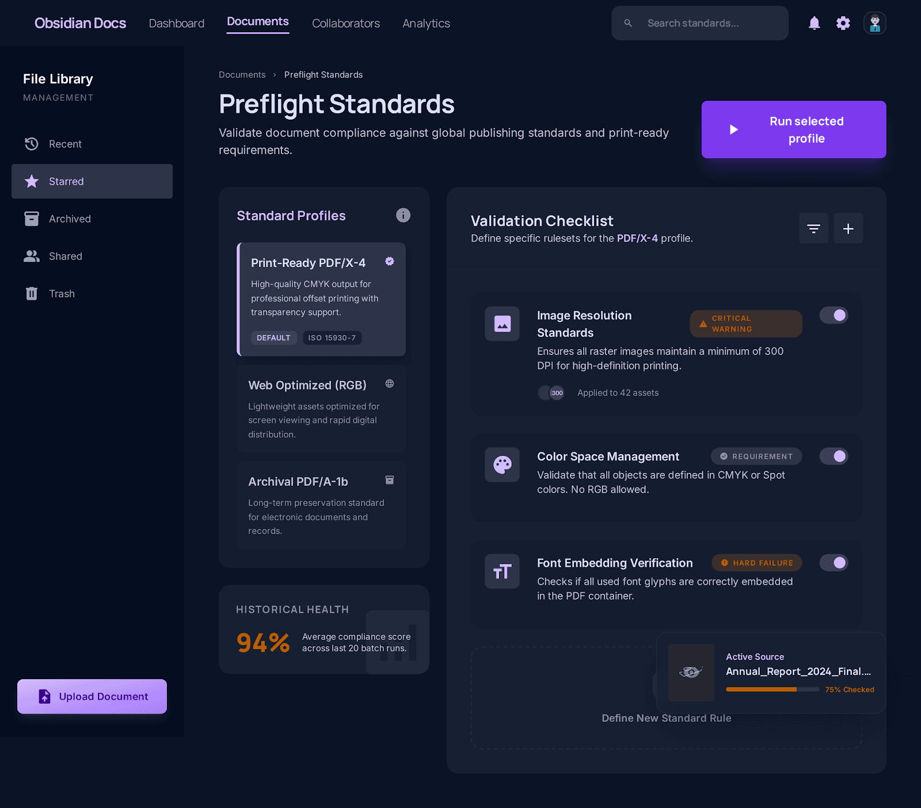Click the Upload Document button

click(92, 696)
